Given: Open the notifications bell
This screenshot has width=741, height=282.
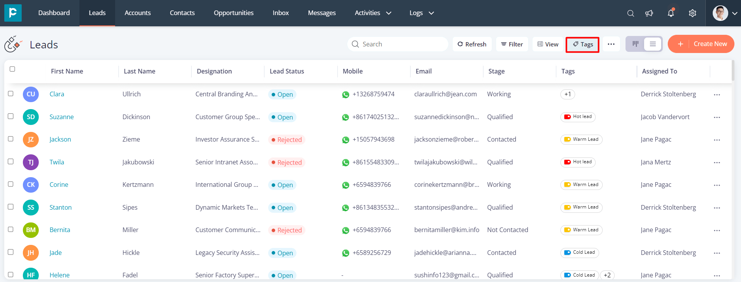Looking at the screenshot, I should tap(671, 13).
